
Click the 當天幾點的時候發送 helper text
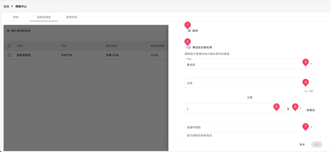click(x=199, y=135)
